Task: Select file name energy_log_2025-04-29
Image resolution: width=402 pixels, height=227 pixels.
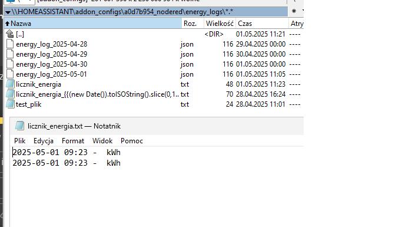Action: [52, 54]
